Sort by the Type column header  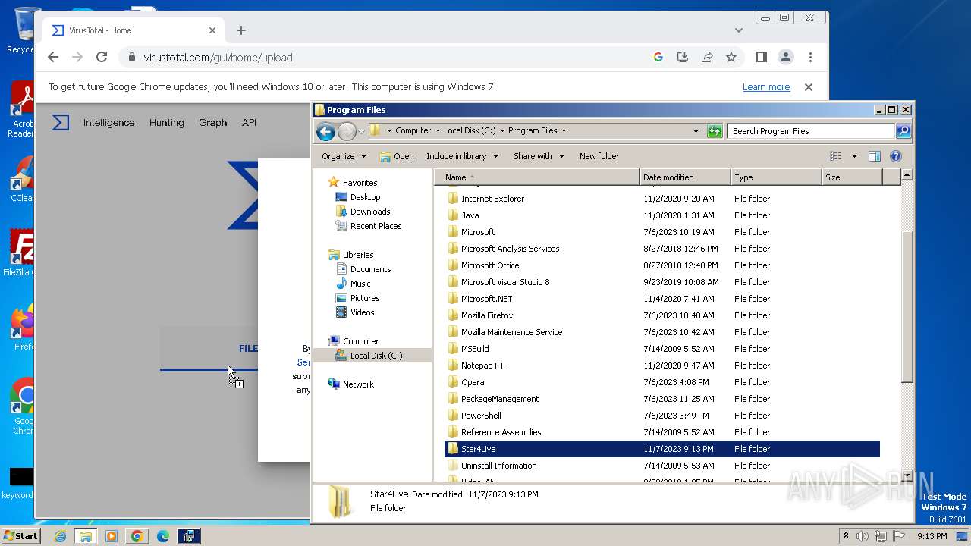pos(776,177)
